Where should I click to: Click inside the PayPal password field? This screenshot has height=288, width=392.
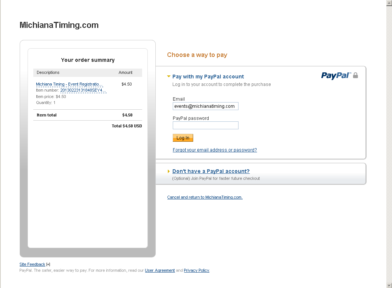coord(205,125)
